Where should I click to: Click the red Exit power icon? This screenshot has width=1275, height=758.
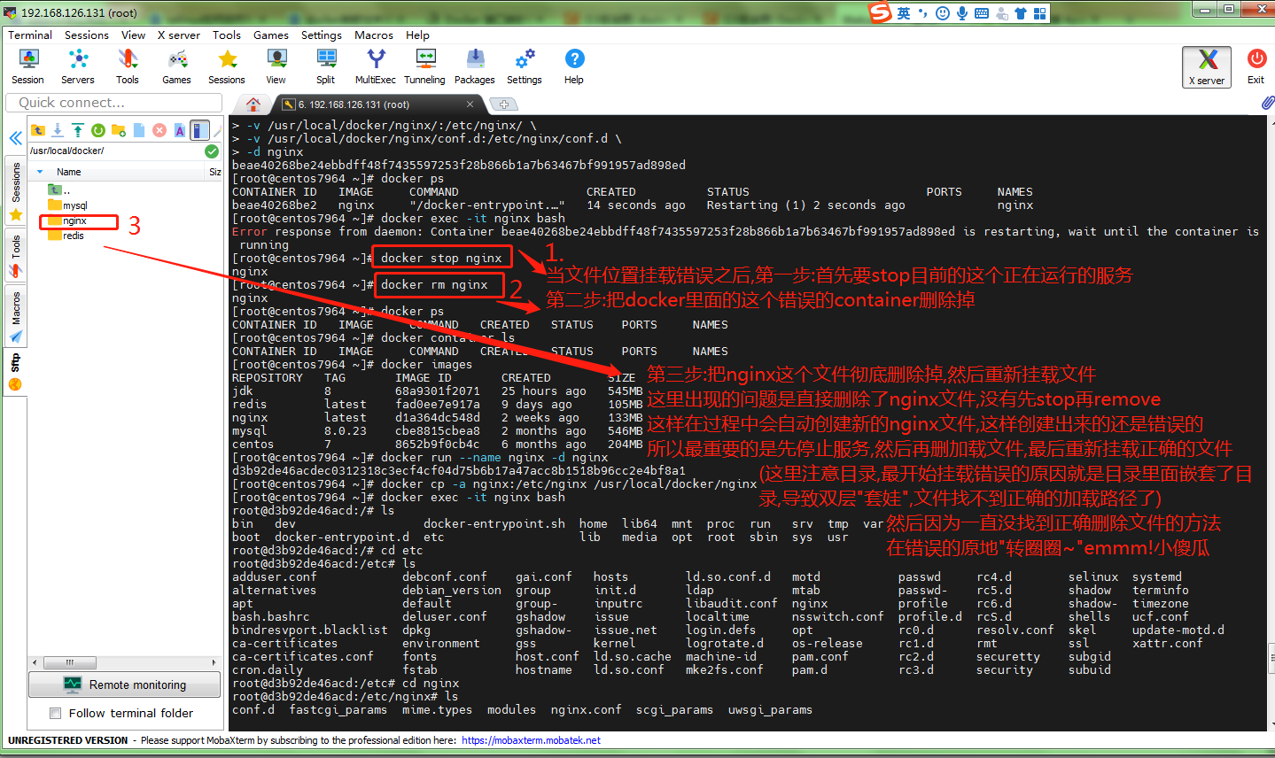pyautogui.click(x=1256, y=66)
